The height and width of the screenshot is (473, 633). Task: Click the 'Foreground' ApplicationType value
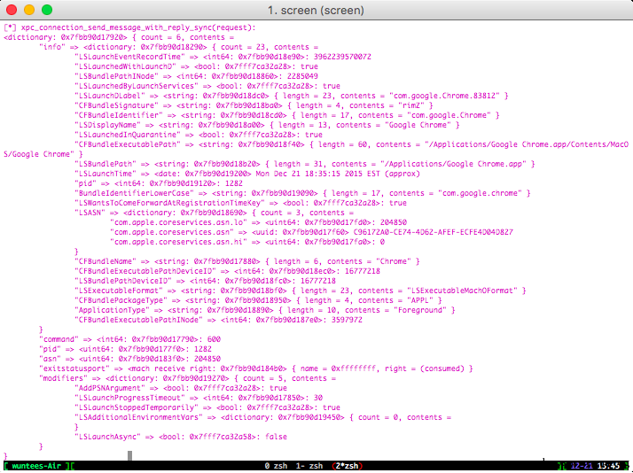pos(420,310)
